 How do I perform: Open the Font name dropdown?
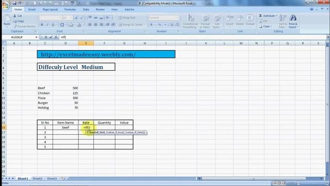click(x=61, y=18)
